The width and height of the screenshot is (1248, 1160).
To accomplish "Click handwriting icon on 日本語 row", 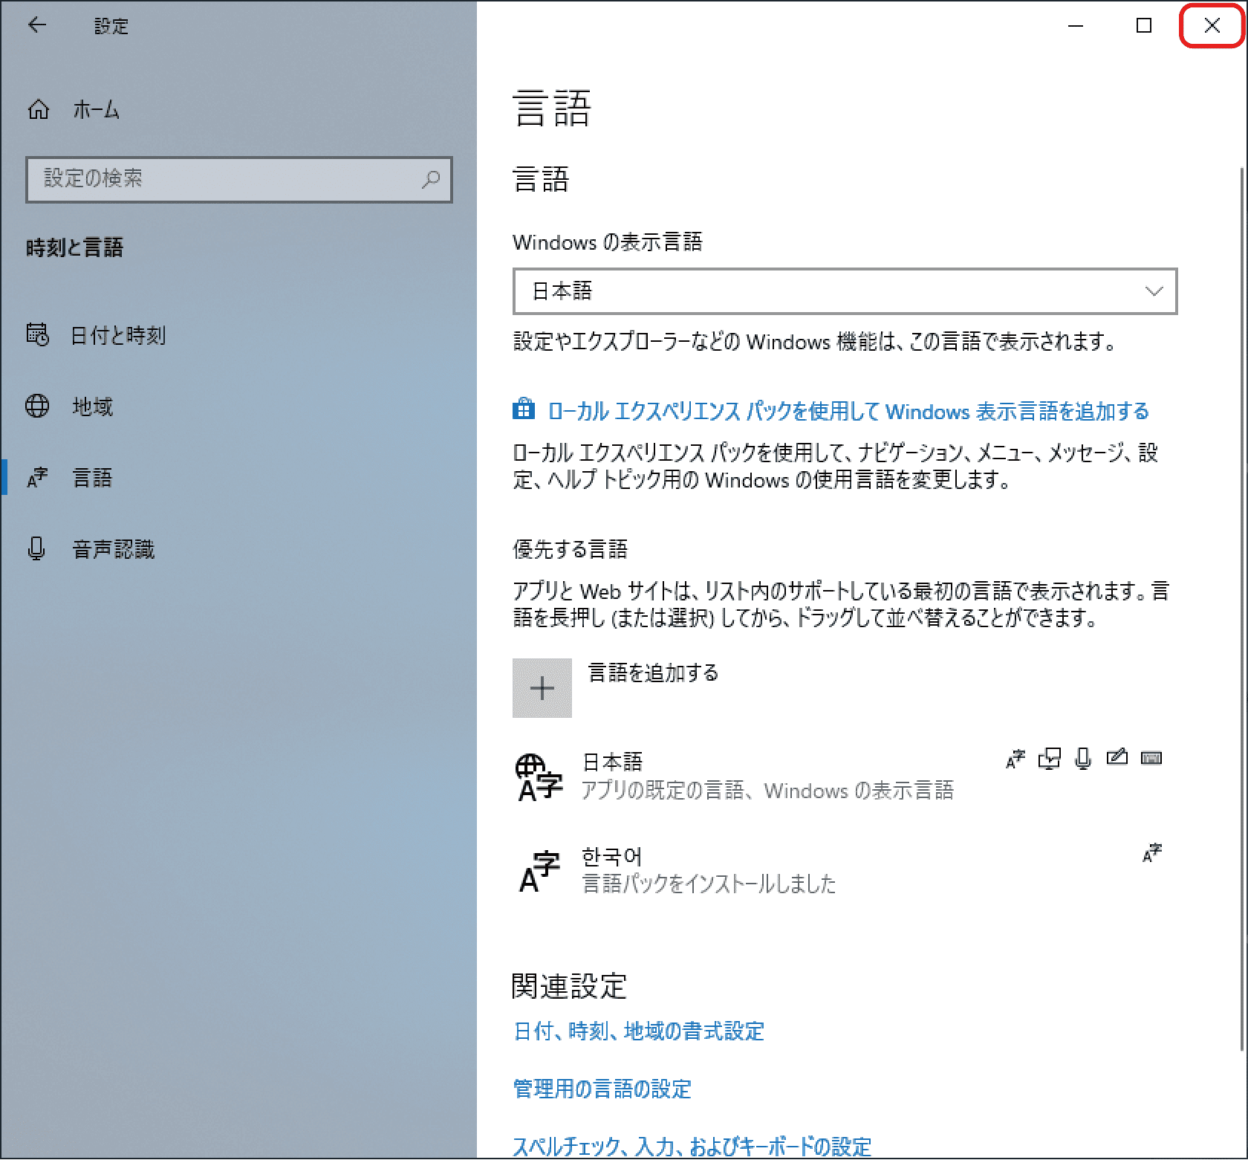I will (x=1117, y=757).
